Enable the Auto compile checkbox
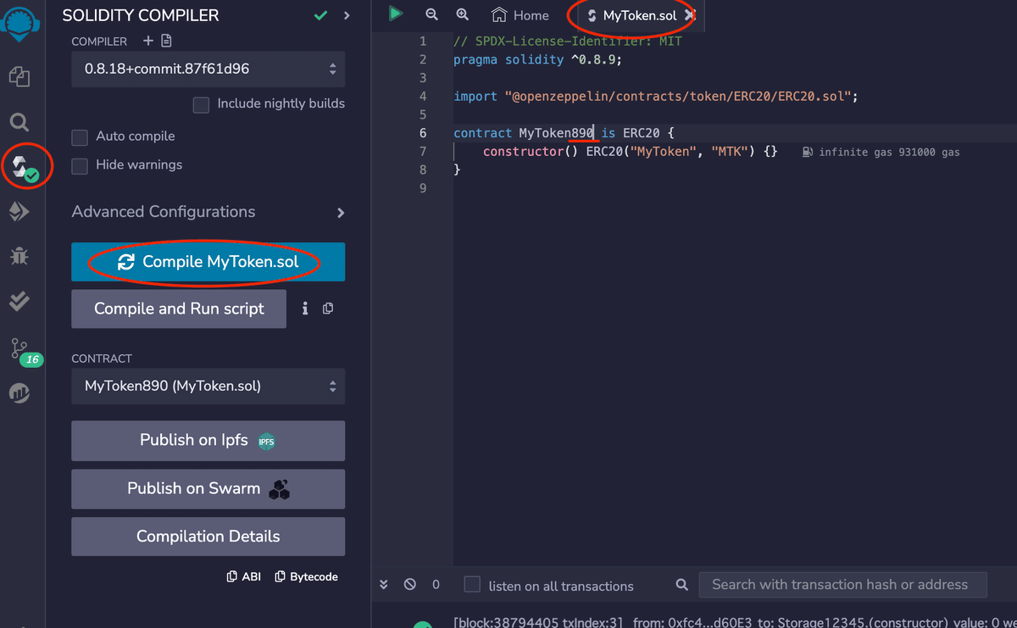Image resolution: width=1017 pixels, height=628 pixels. [80, 137]
